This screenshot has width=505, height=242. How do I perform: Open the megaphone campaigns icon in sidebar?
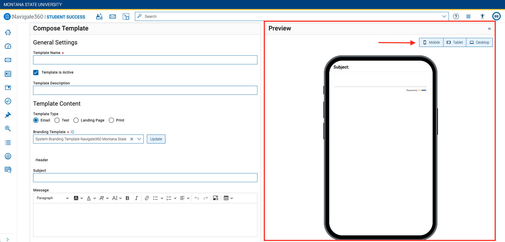tap(8, 101)
